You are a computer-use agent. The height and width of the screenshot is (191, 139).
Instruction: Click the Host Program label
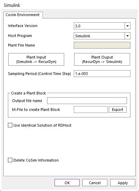coord(20,36)
